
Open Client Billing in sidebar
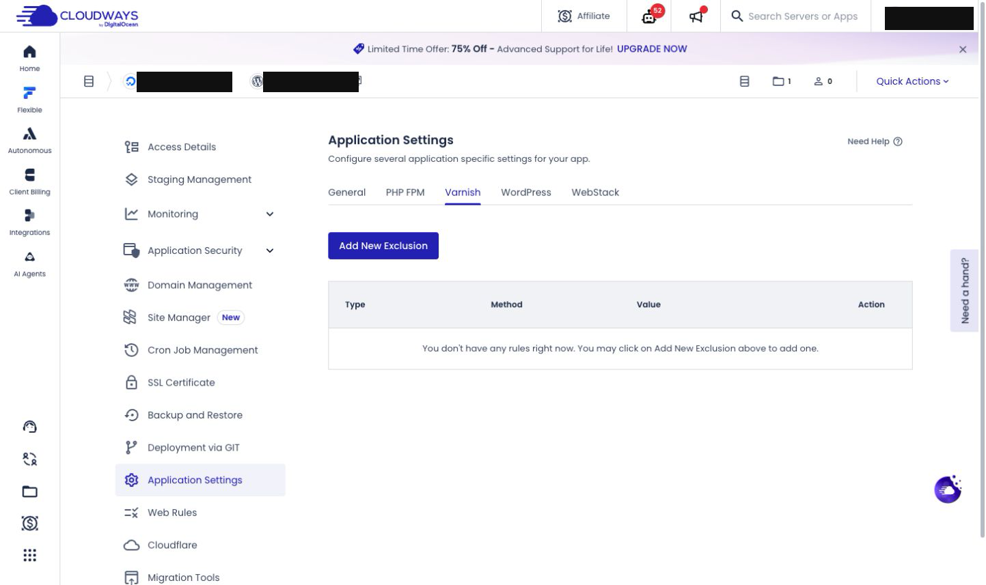click(29, 182)
